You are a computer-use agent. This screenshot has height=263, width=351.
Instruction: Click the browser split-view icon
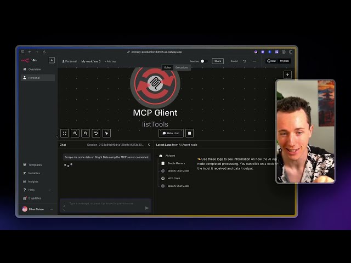click(291, 52)
